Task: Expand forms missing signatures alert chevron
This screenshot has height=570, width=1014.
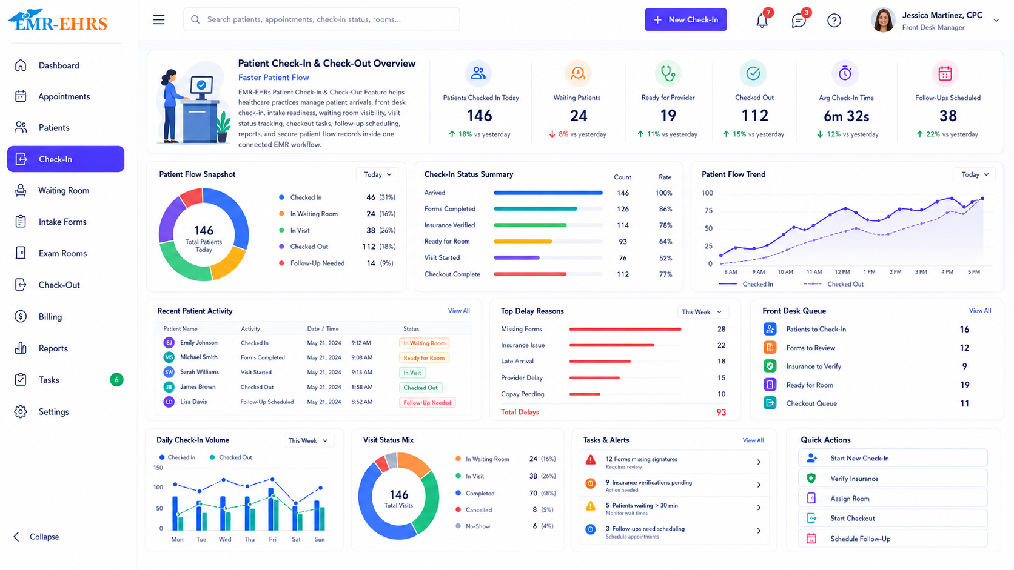Action: [x=759, y=462]
